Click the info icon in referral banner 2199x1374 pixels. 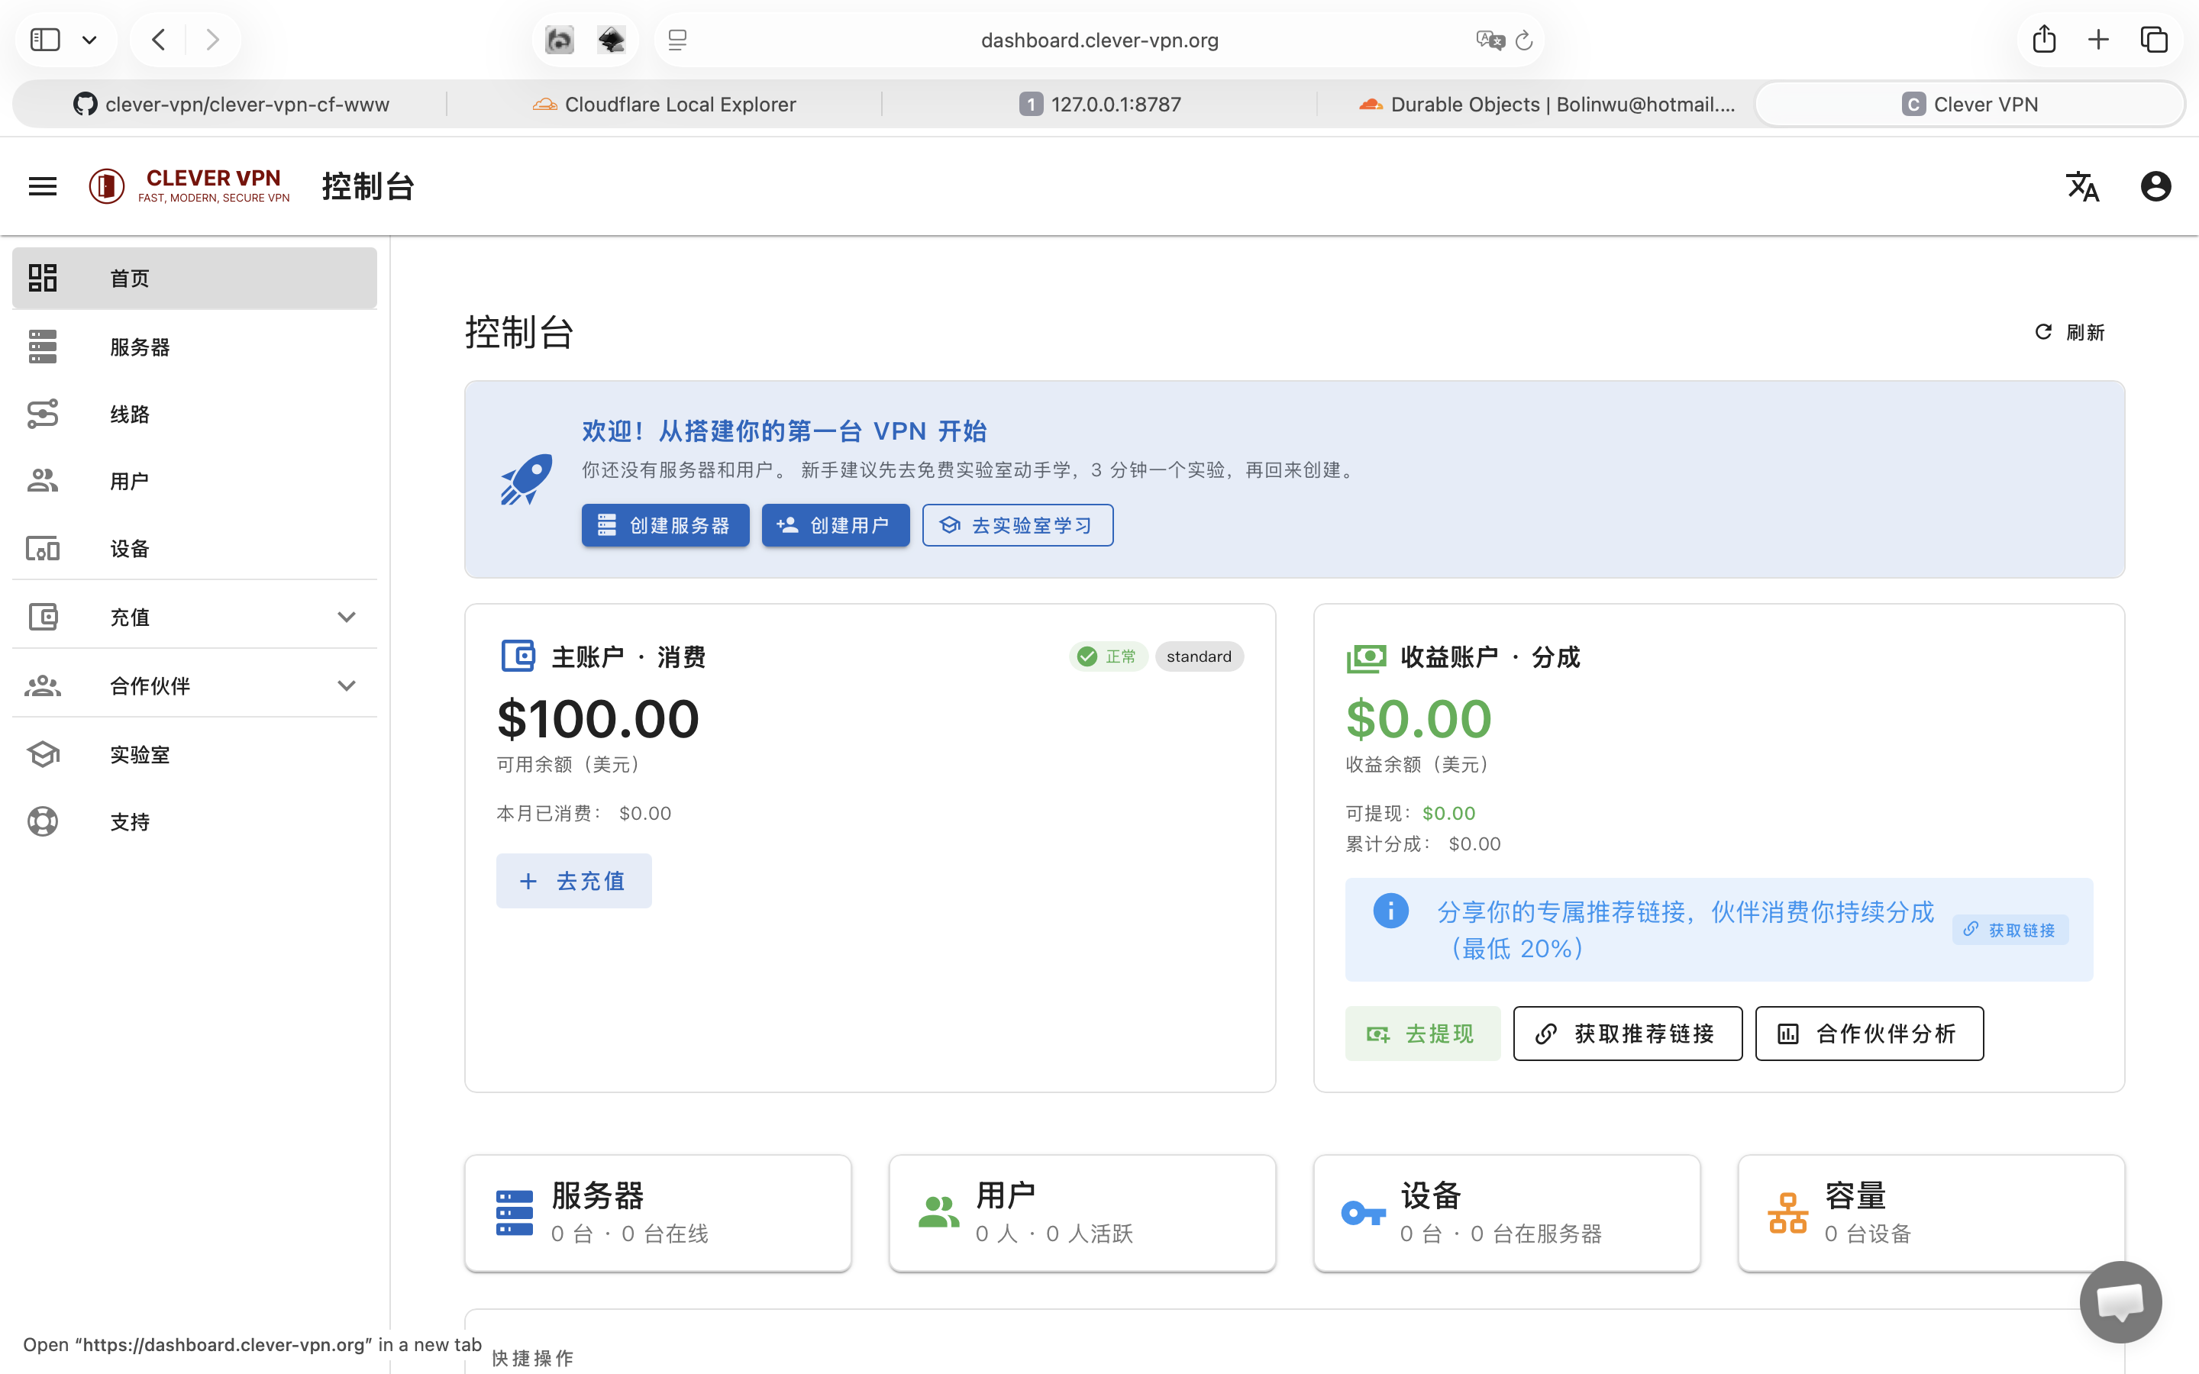(x=1390, y=910)
